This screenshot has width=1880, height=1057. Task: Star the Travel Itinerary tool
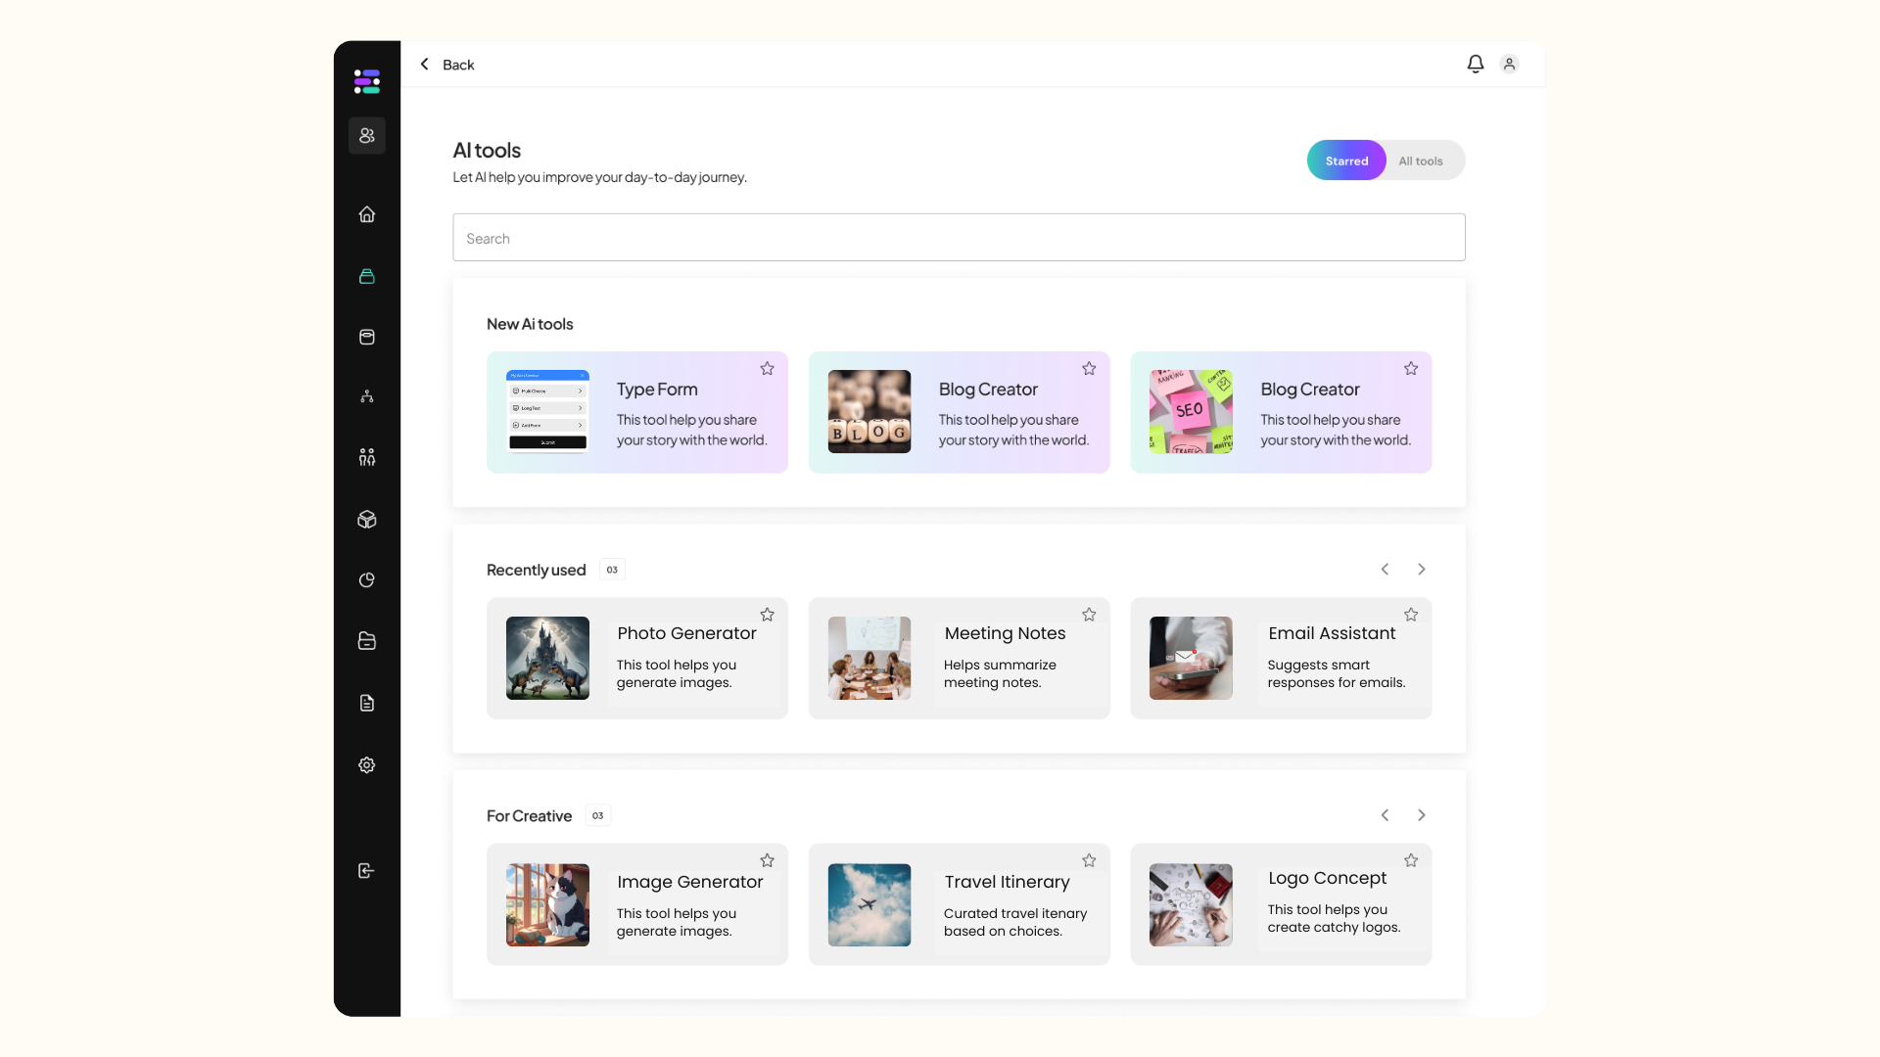tap(1089, 861)
